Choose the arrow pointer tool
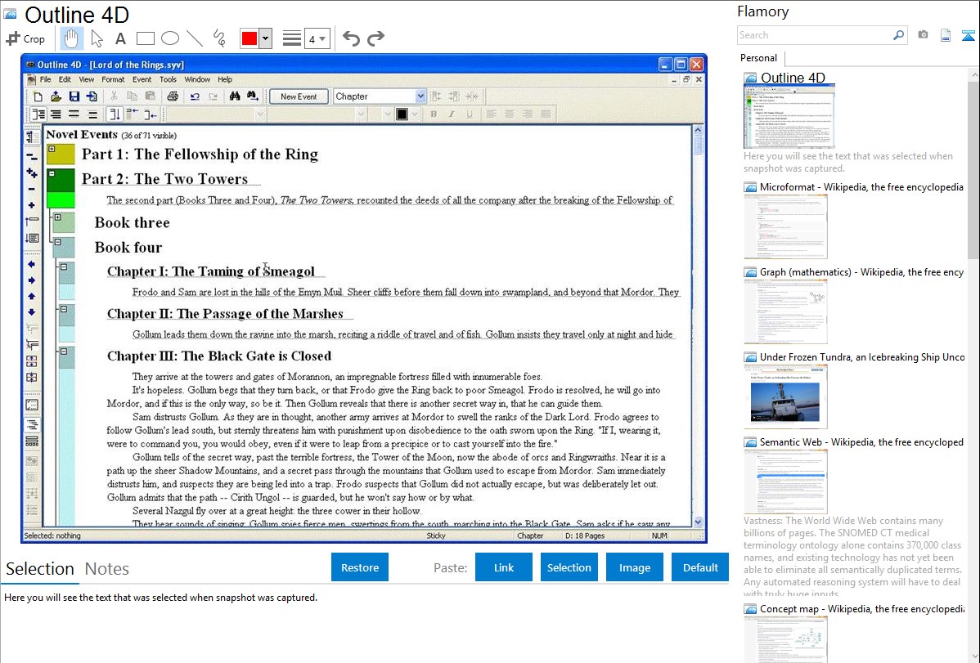The width and height of the screenshot is (980, 663). click(97, 38)
